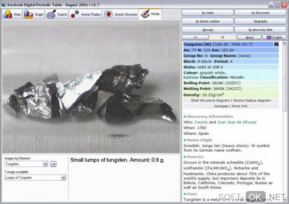Screen dimensions: 289x204
Task: Open the Atomic Radius diagram link
Action: (252, 100)
